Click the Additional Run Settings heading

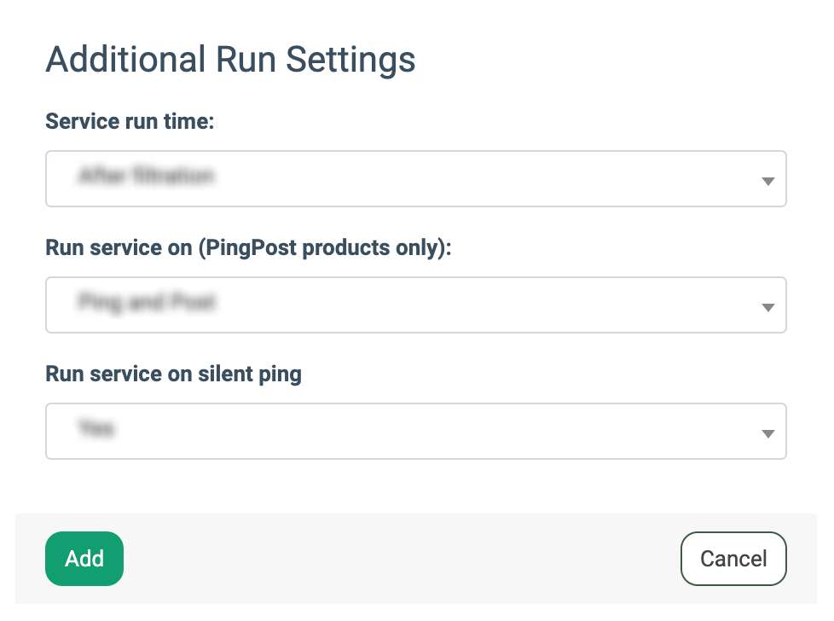[x=230, y=61]
